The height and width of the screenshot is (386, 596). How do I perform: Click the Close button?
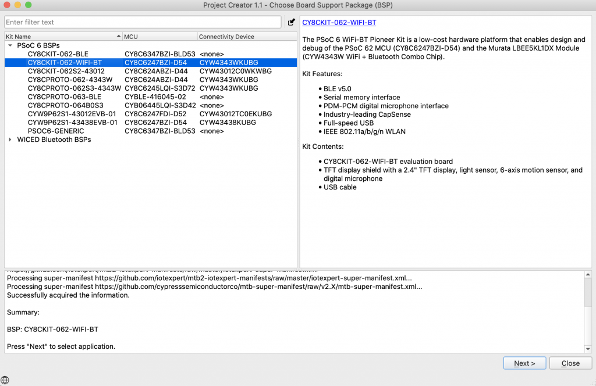point(570,363)
